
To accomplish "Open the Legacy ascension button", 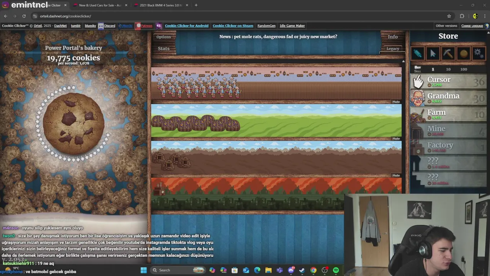I will point(392,49).
